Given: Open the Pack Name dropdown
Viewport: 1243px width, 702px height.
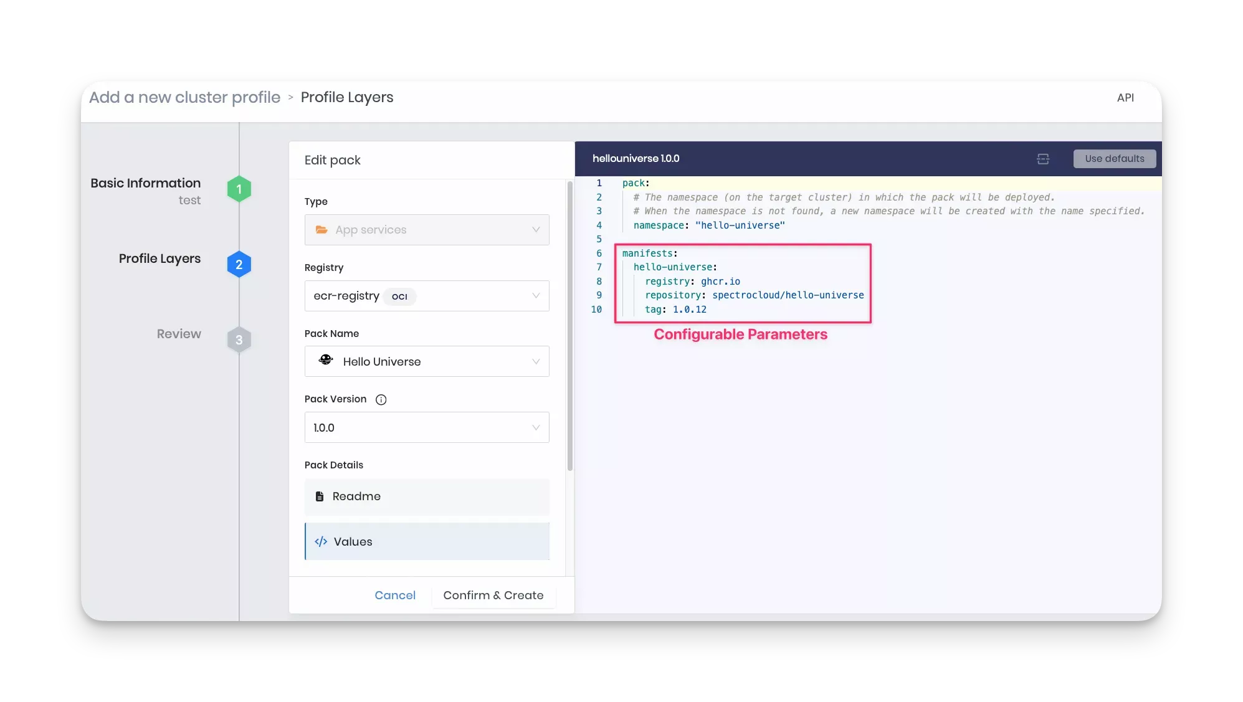Looking at the screenshot, I should pos(427,361).
